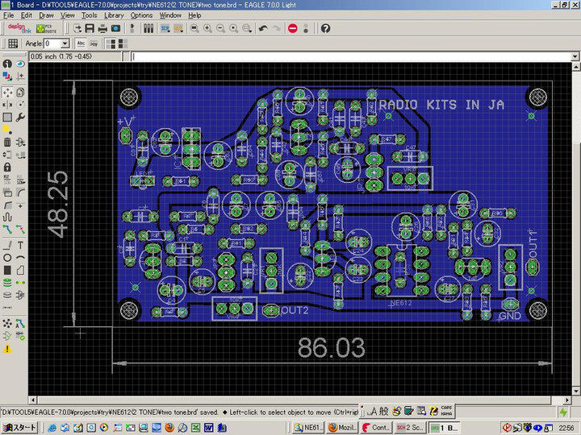
Task: Click the Grid settings icon
Action: pyautogui.click(x=13, y=43)
